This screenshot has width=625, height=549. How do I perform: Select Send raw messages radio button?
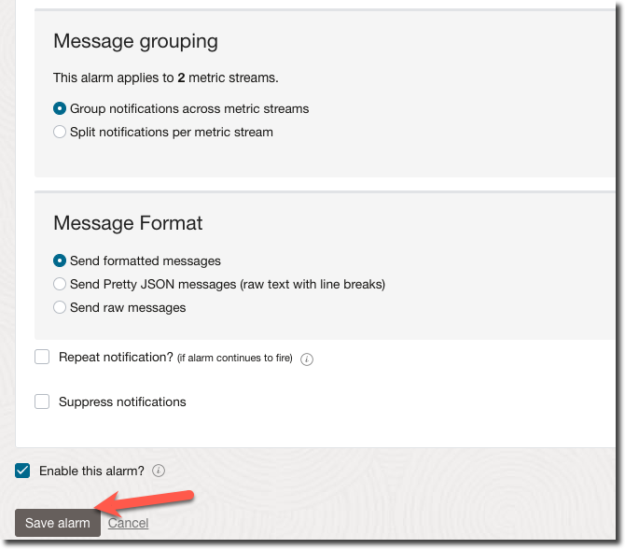[60, 307]
